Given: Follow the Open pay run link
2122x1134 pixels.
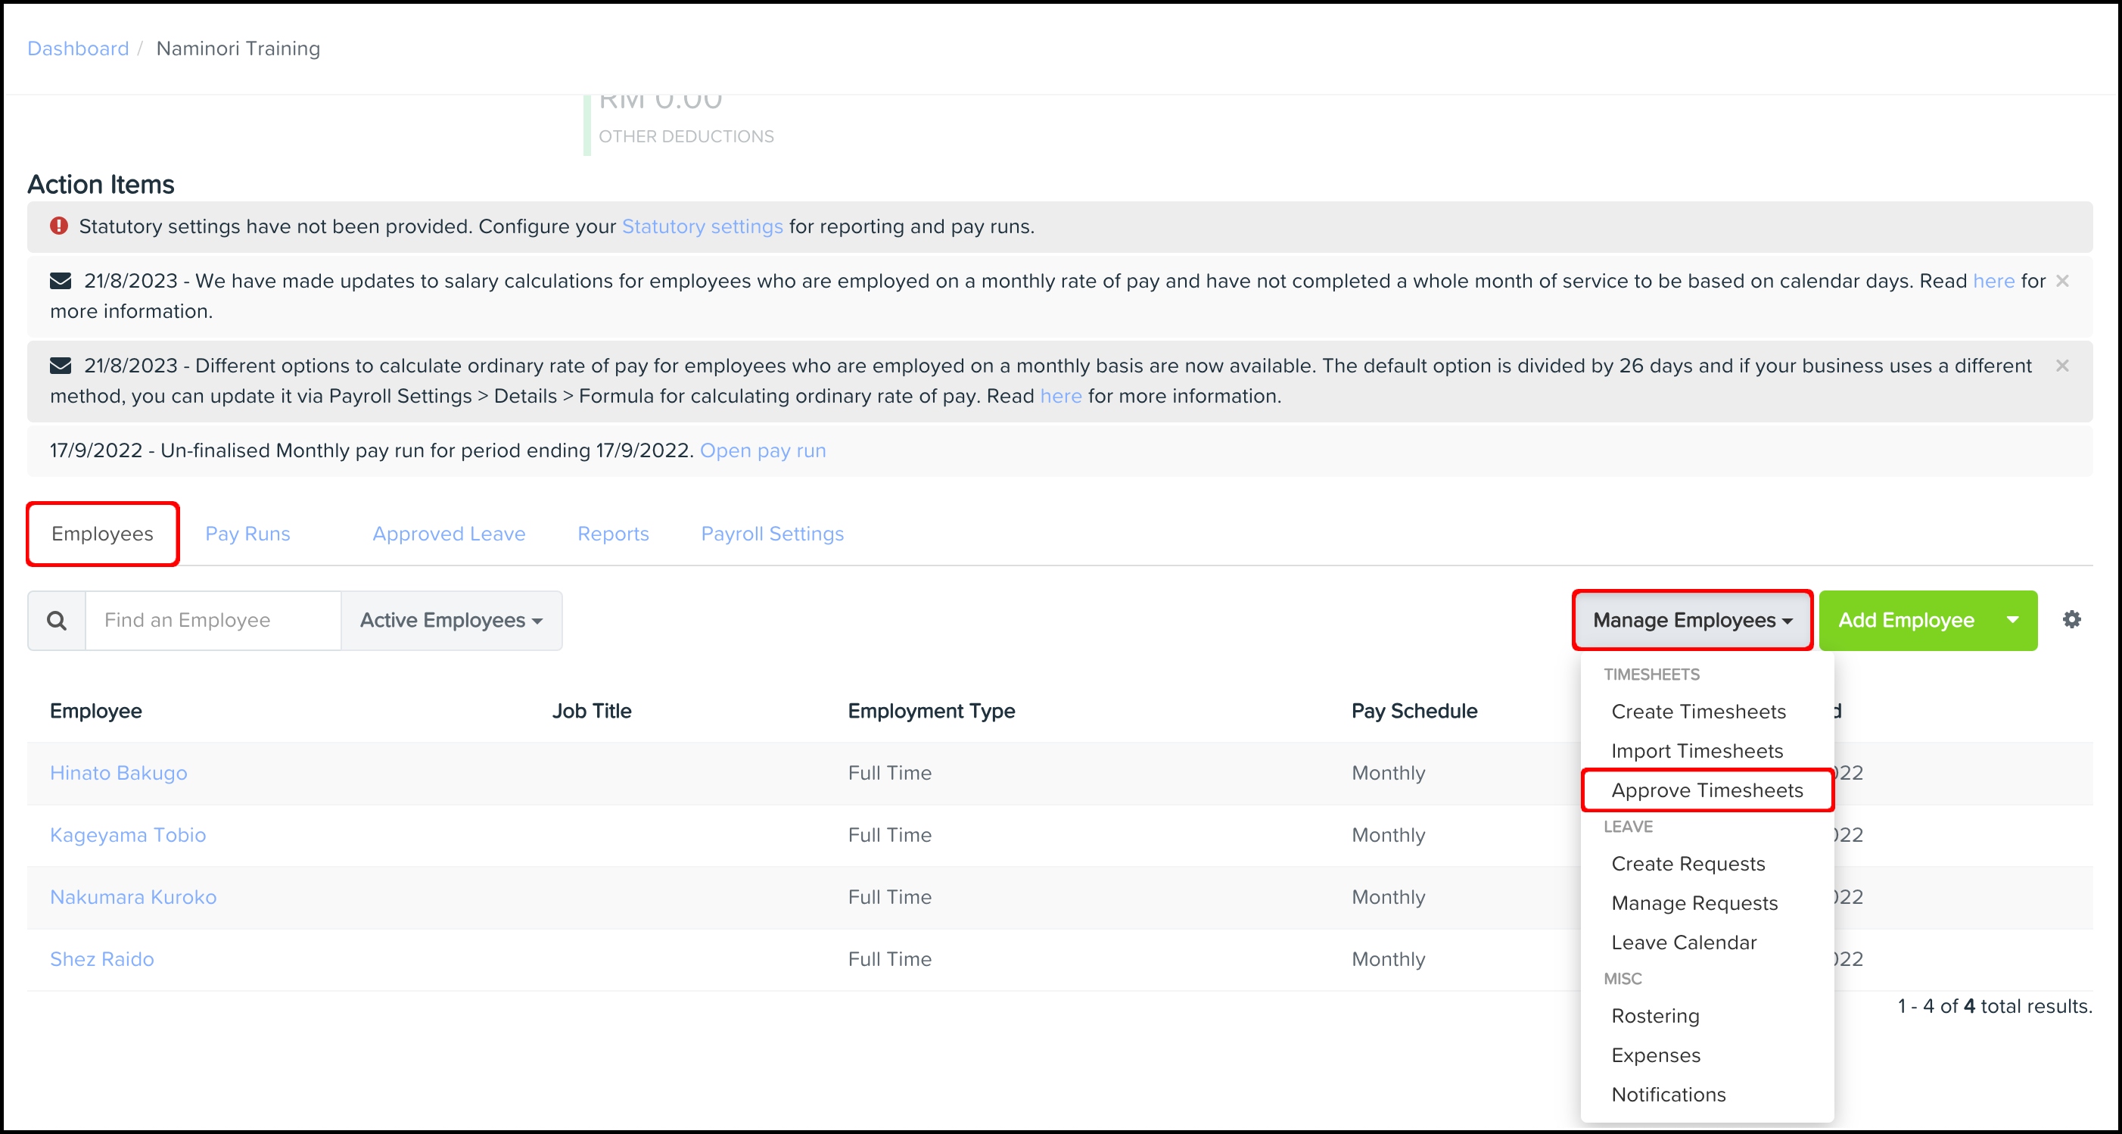Looking at the screenshot, I should [x=763, y=450].
